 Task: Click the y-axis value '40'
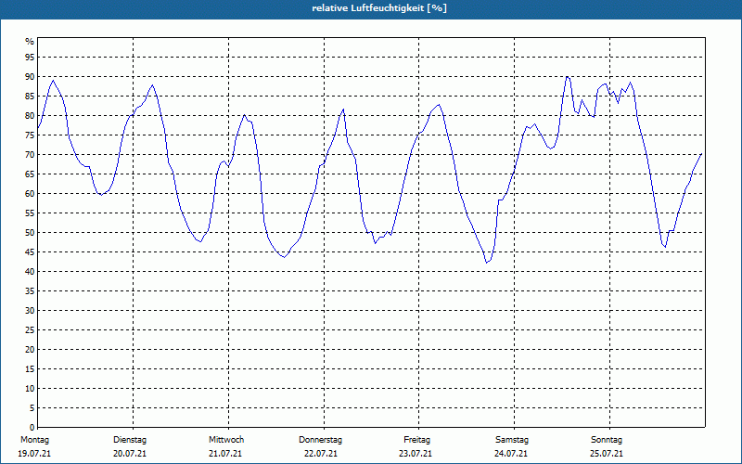30,272
